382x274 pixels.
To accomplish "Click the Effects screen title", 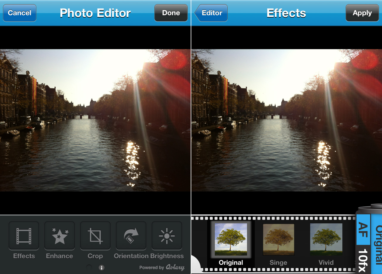I will 286,13.
